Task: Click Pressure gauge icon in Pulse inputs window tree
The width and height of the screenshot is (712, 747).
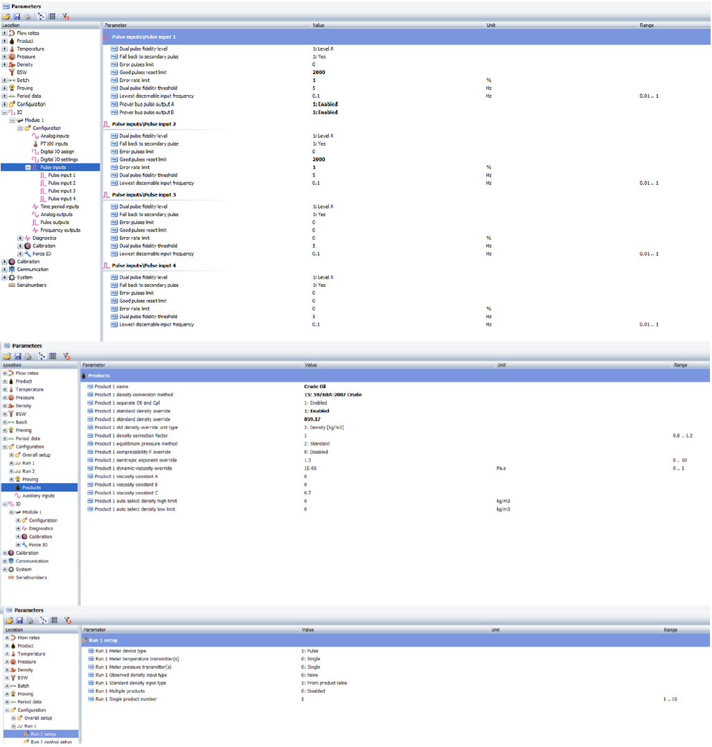Action: click(12, 57)
